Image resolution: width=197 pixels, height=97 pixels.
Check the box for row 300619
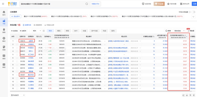click(17, 41)
